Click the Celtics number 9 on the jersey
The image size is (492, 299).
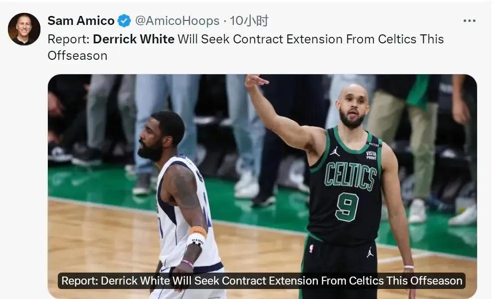(x=347, y=207)
